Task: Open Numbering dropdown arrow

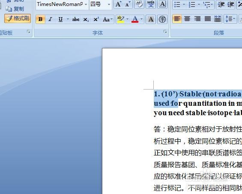Action: [199, 5]
